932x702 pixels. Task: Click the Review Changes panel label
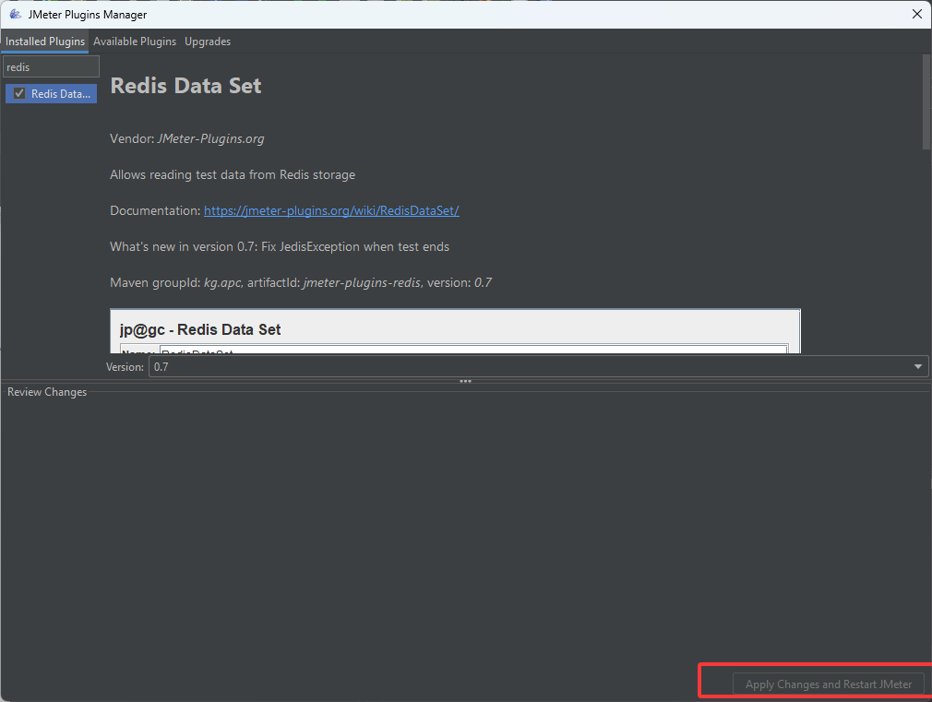pos(47,392)
